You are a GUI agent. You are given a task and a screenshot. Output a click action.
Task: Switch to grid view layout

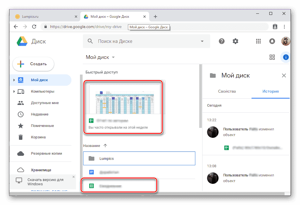272,57
